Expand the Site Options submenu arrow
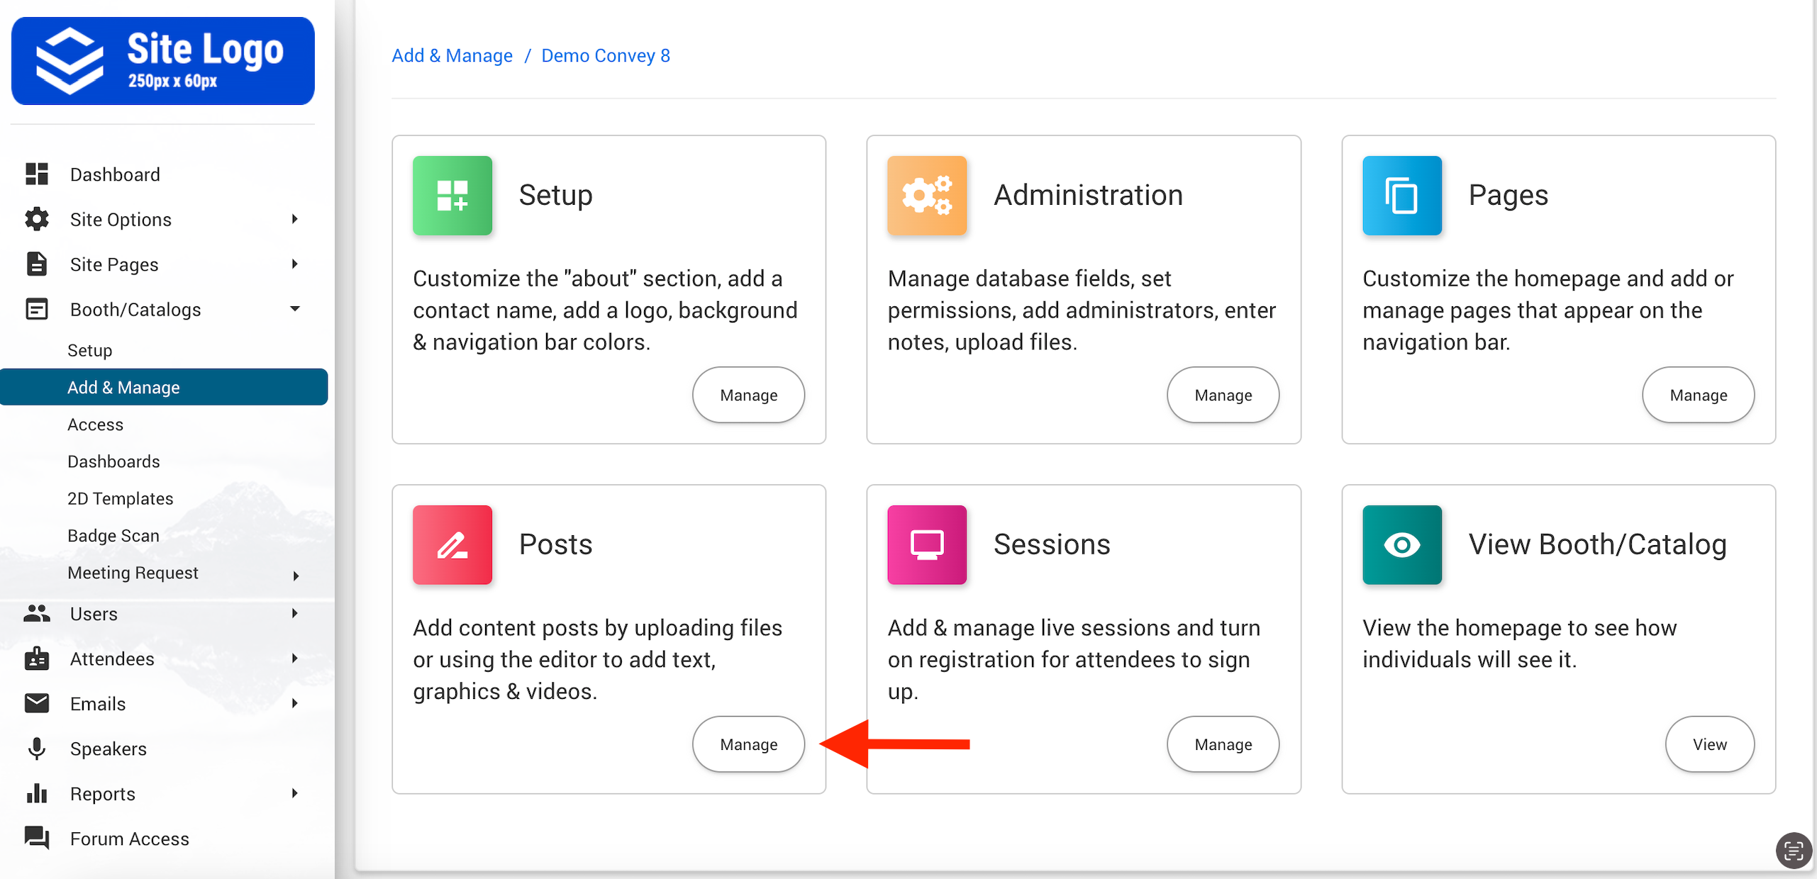This screenshot has width=1817, height=879. point(294,219)
